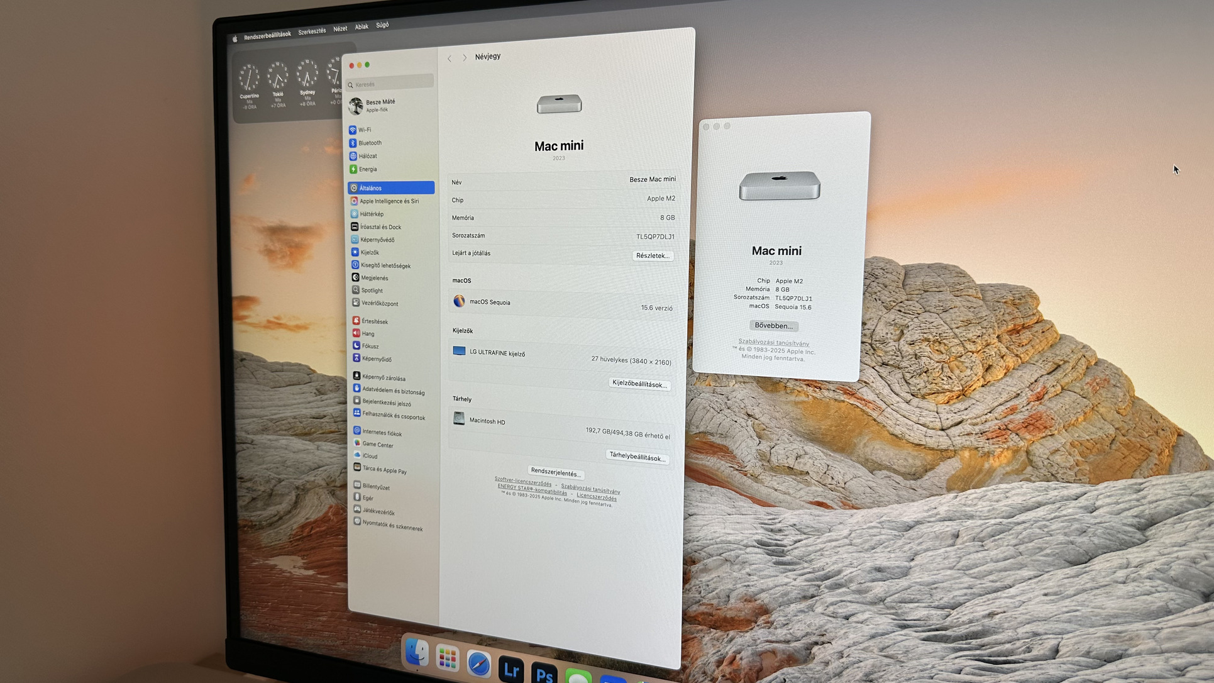1214x683 pixels.
Task: Open Launchpad from the Dock
Action: 447,658
